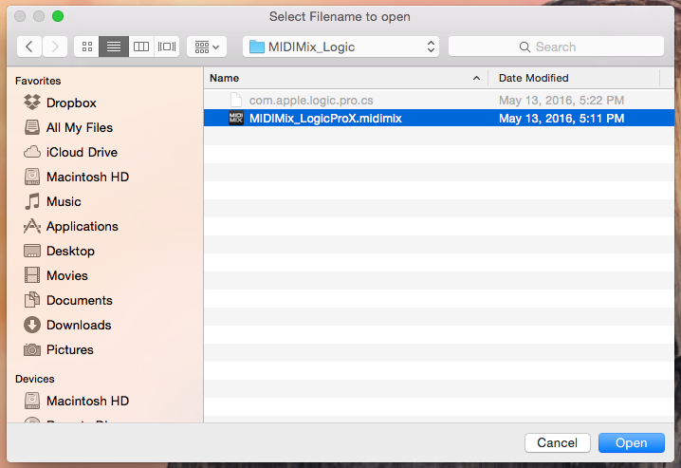
Task: Click the Documents sidebar icon
Action: [x=32, y=300]
